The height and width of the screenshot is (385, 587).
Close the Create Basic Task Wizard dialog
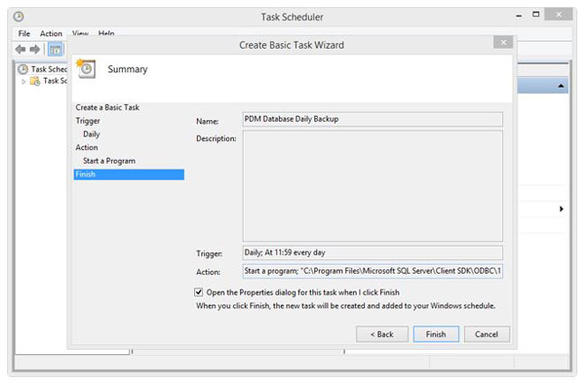(x=500, y=42)
